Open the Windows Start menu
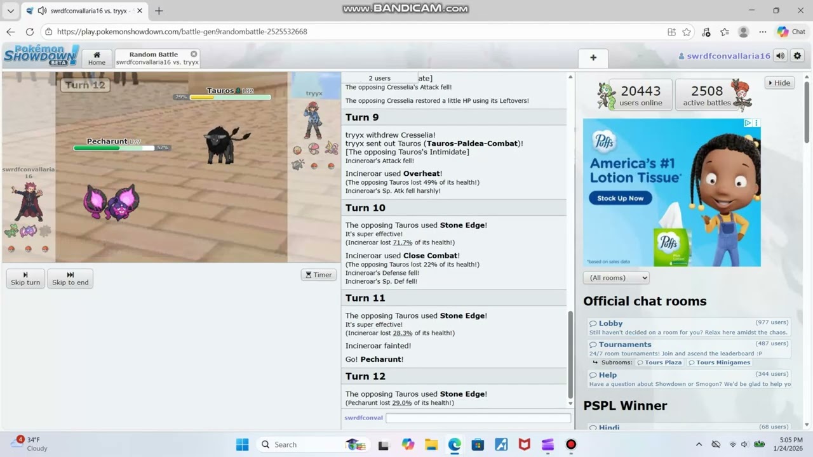Image resolution: width=813 pixels, height=457 pixels. (x=243, y=444)
